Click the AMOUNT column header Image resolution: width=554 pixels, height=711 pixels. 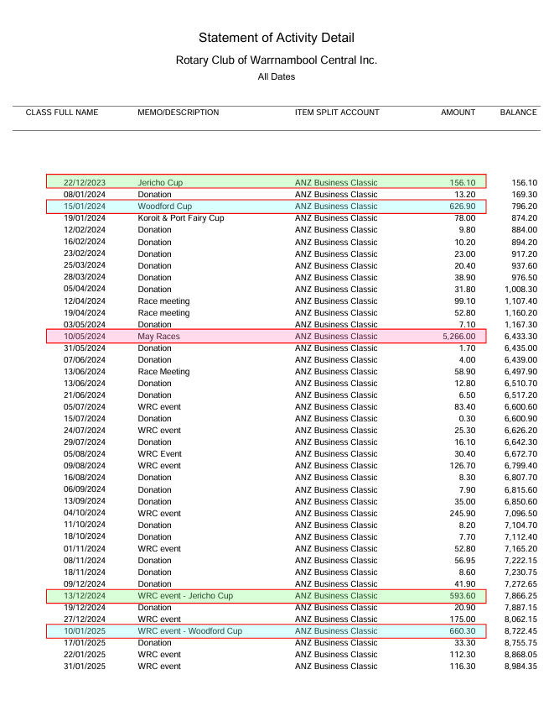pyautogui.click(x=458, y=112)
